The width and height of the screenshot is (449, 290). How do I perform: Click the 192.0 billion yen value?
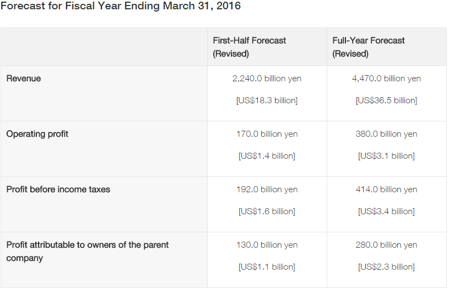click(267, 189)
